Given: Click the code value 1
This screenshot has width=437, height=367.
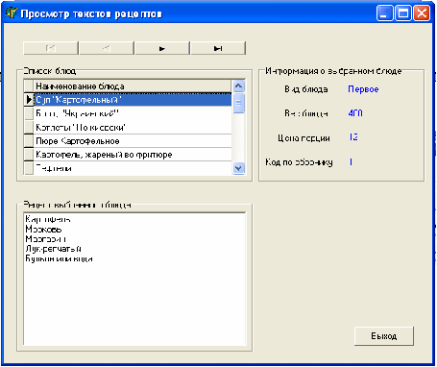Looking at the screenshot, I should click(351, 161).
